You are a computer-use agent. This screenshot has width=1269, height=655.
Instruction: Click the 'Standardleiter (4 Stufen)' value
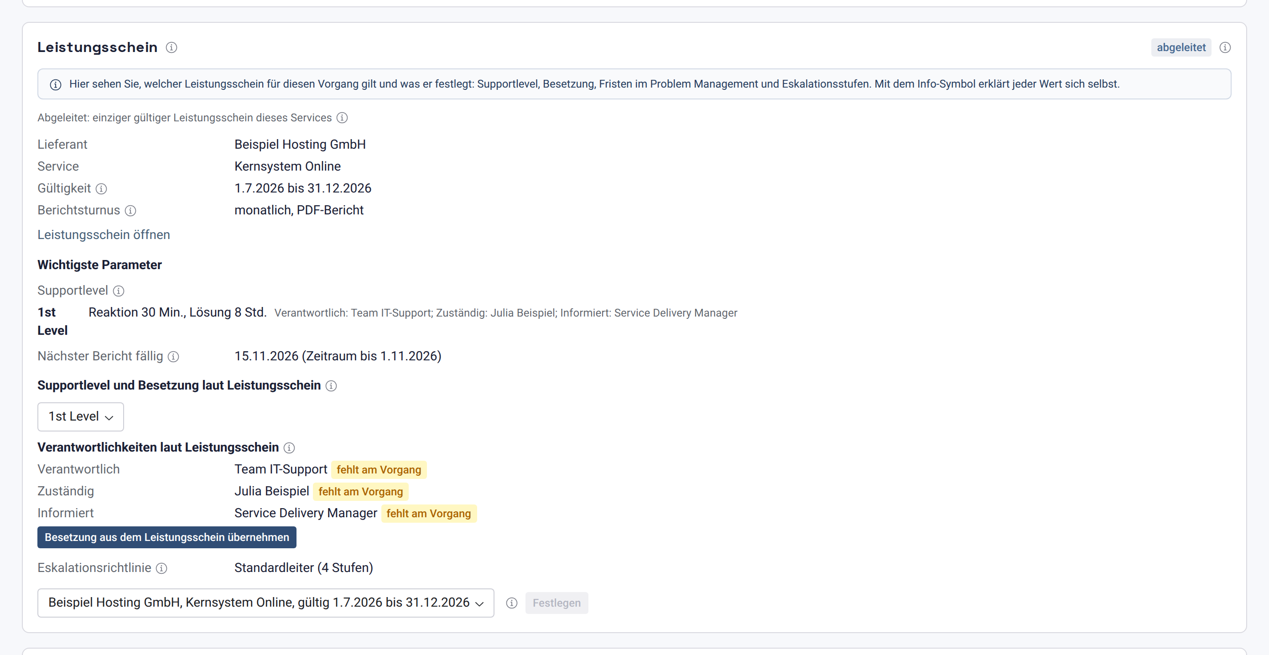304,567
